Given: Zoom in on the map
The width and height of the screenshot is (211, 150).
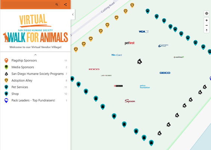Looking at the screenshot, I should 207,21.
